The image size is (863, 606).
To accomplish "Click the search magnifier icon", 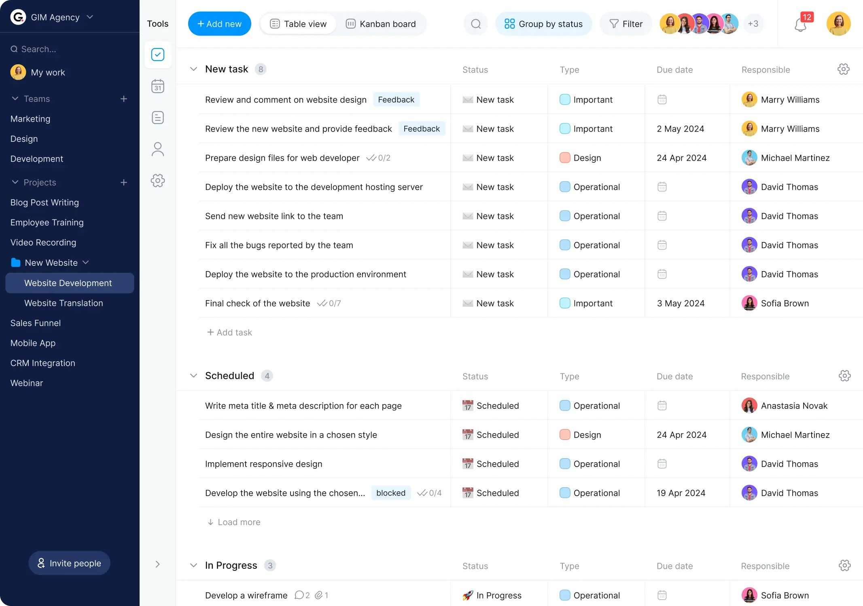I will 475,23.
